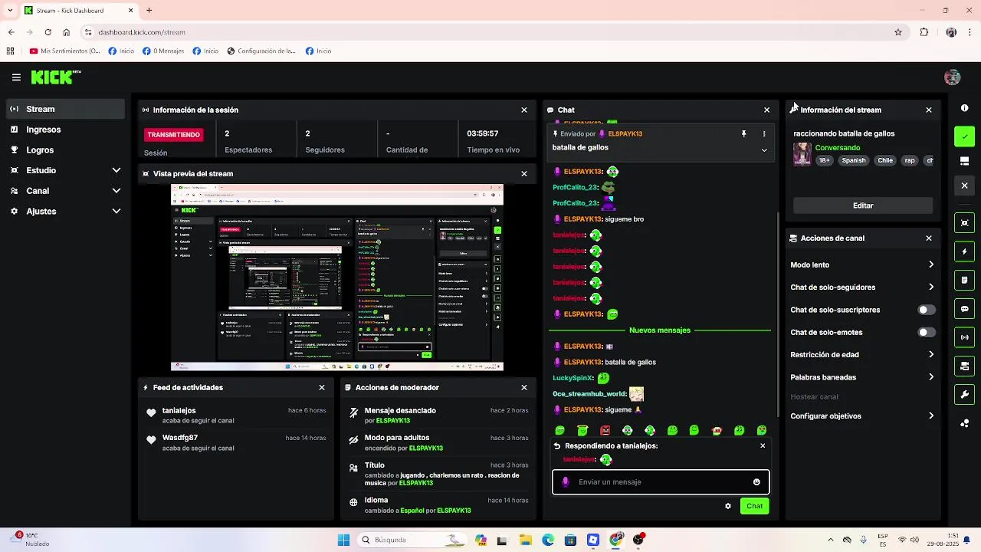981x552 pixels.
Task: Select the angry red emote in the quick emote row
Action: tap(605, 430)
